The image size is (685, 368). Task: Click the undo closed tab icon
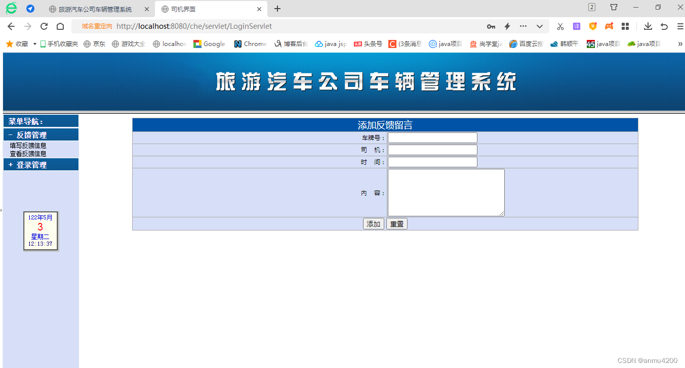click(x=664, y=26)
